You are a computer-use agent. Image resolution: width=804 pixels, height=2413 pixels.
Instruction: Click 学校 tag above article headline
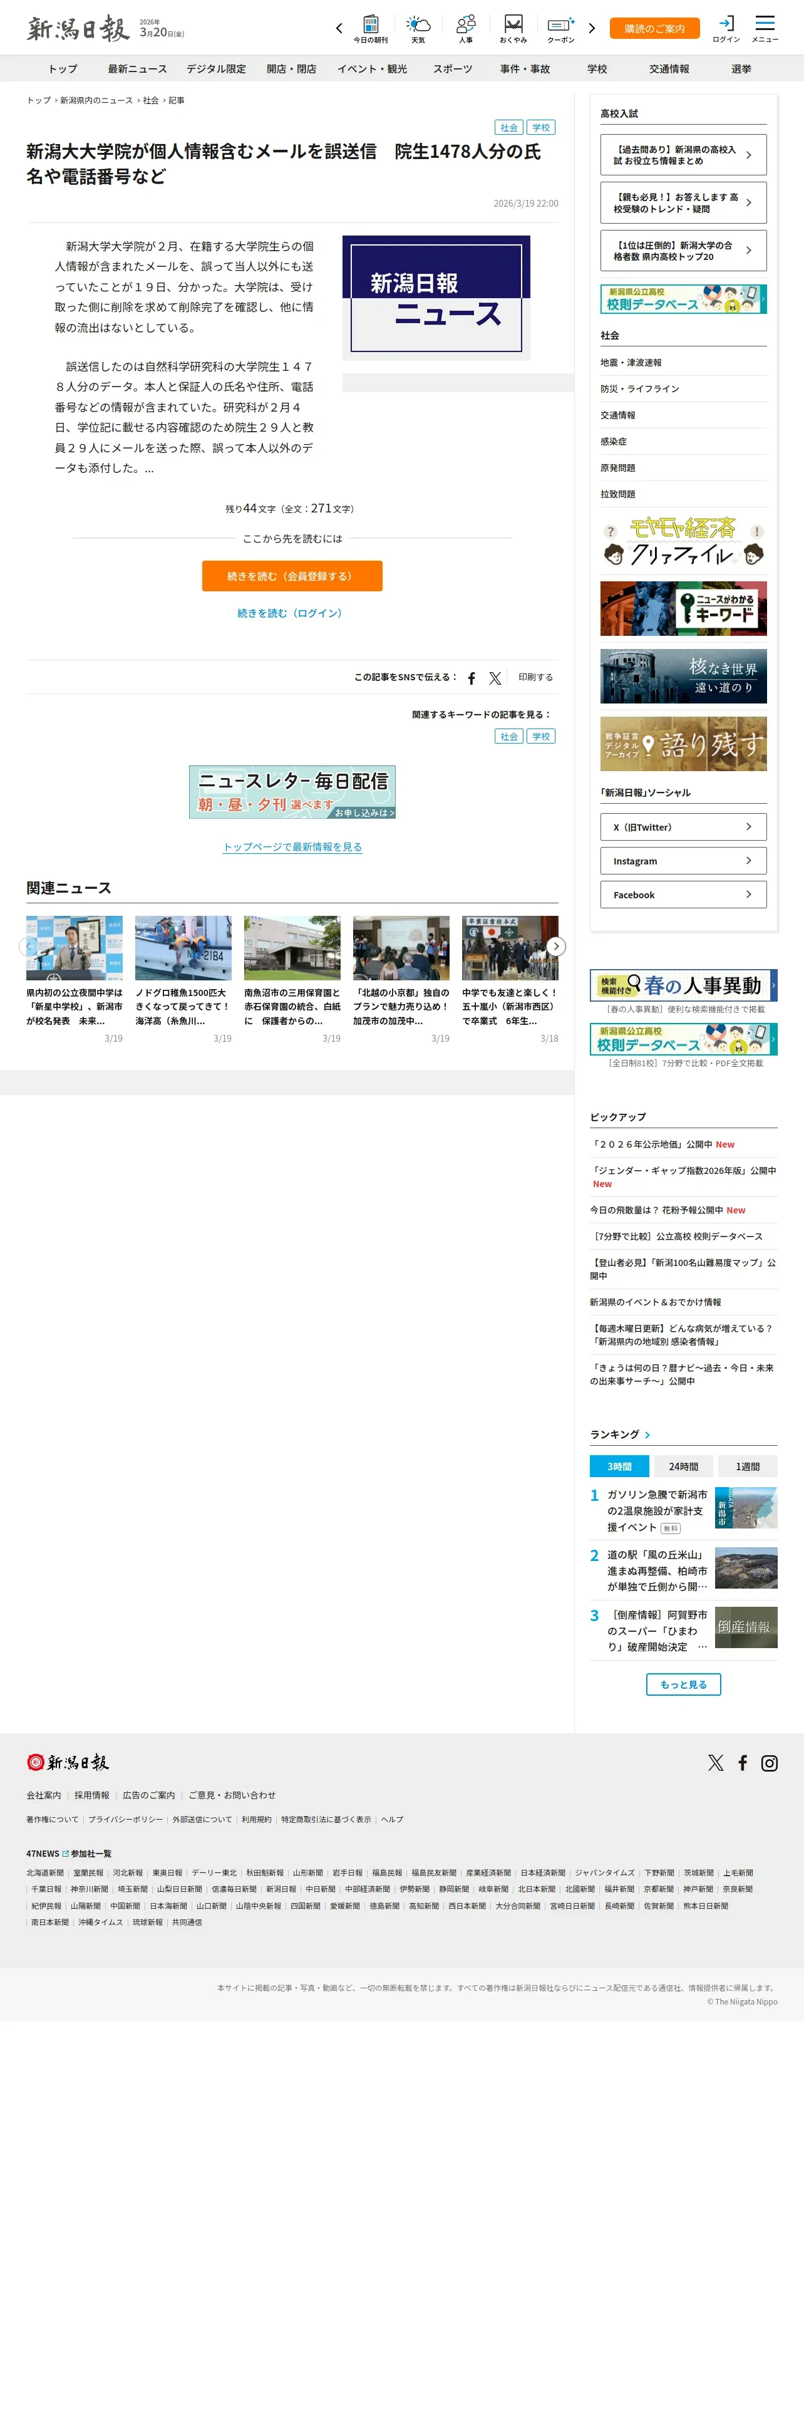pos(541,127)
